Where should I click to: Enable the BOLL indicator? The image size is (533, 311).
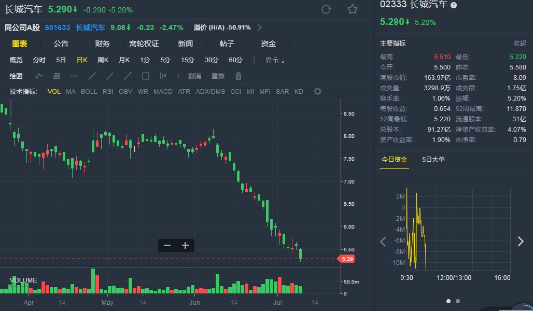pos(89,92)
